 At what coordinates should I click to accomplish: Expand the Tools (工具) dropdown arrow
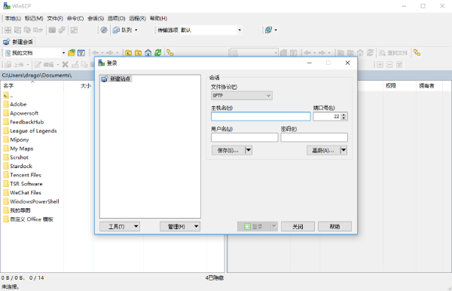(x=136, y=226)
